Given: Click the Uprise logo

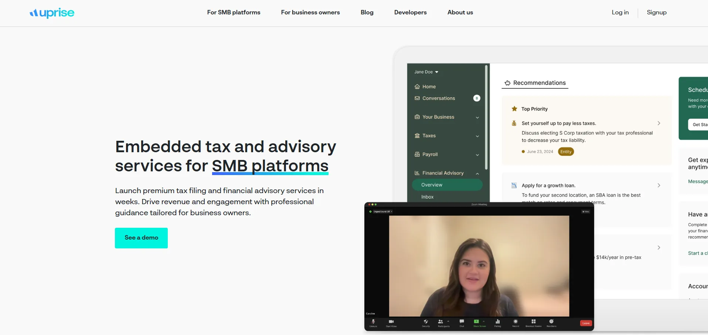Looking at the screenshot, I should pyautogui.click(x=52, y=13).
